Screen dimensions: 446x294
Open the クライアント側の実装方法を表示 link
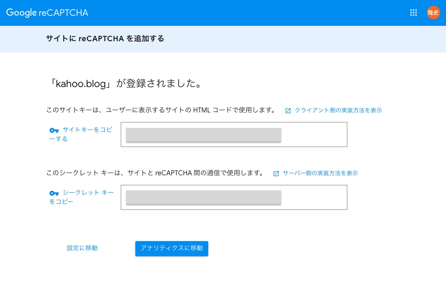coord(338,110)
